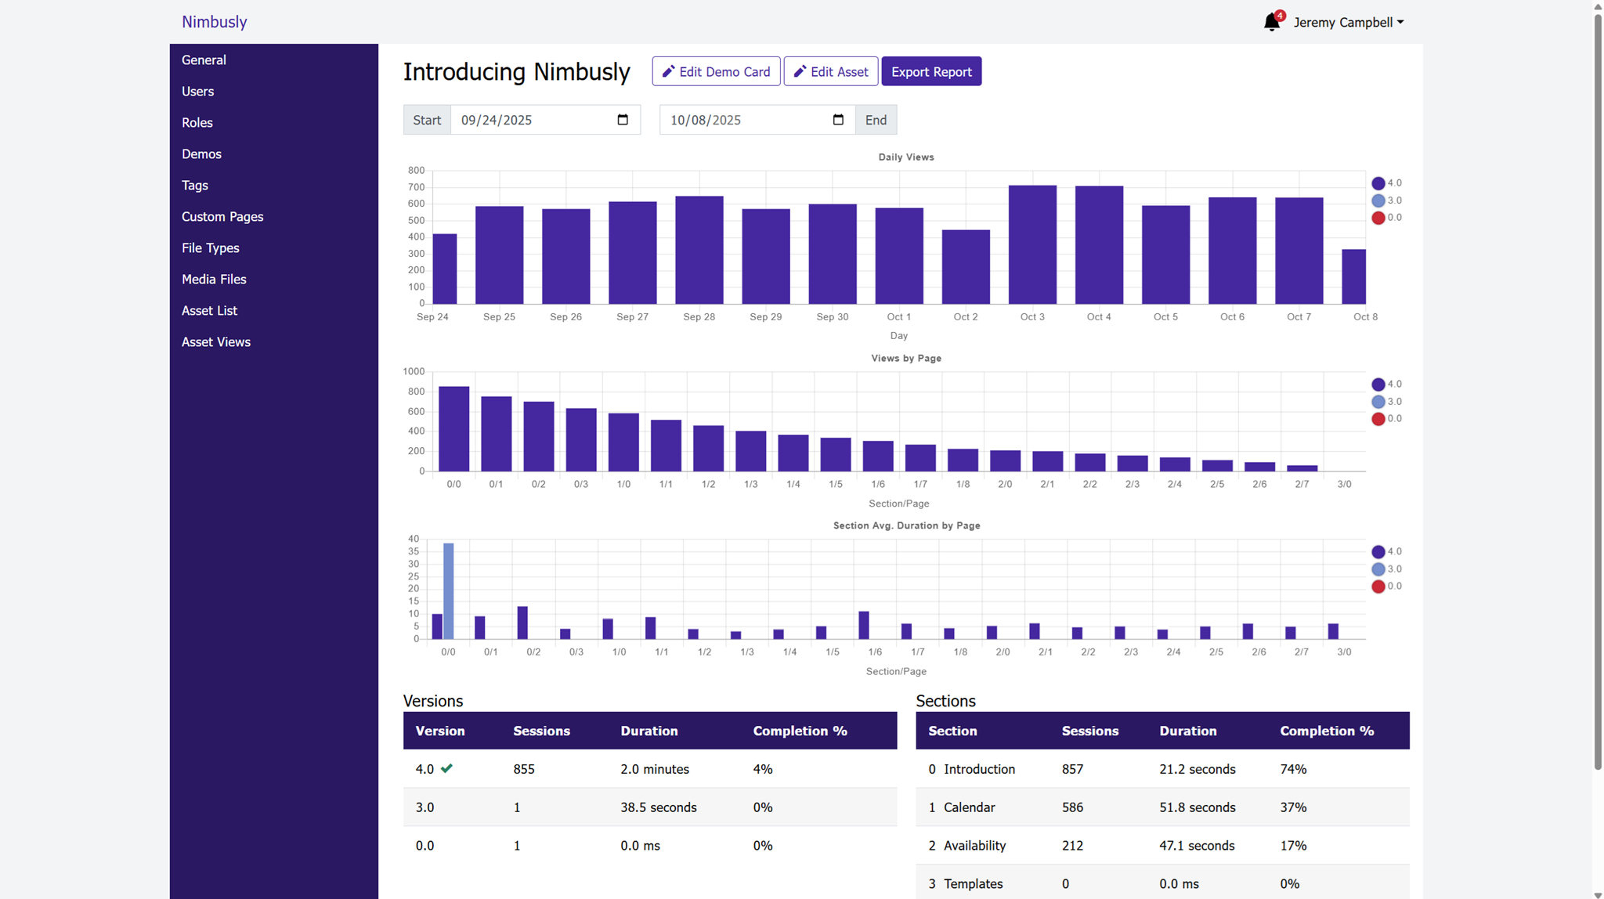Select Demos in the sidebar
Screen dimensions: 1604x899
pyautogui.click(x=201, y=153)
